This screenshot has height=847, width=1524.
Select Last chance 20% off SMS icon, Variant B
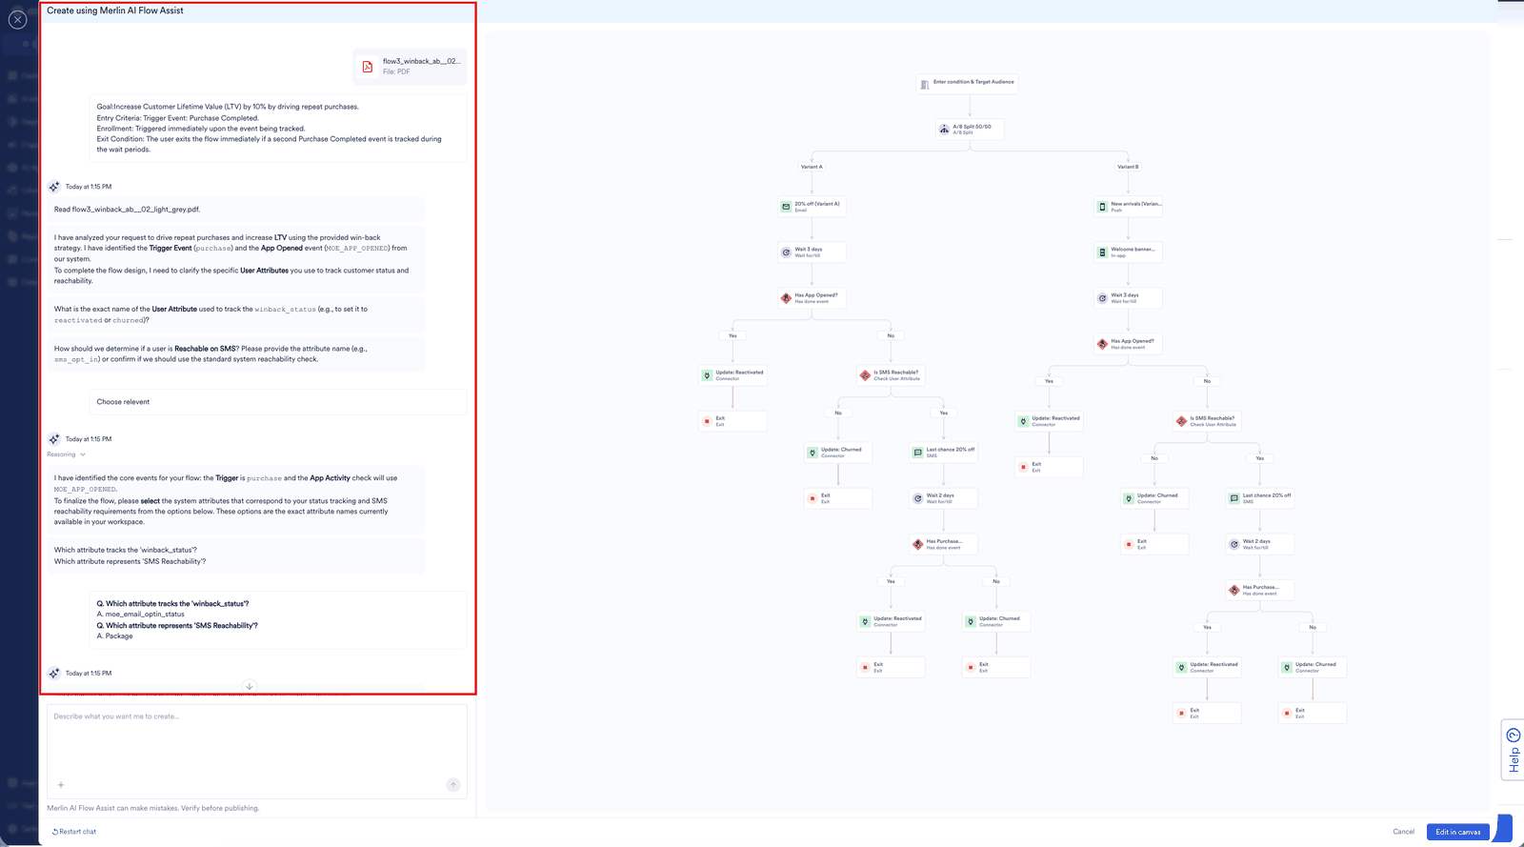pyautogui.click(x=1233, y=498)
